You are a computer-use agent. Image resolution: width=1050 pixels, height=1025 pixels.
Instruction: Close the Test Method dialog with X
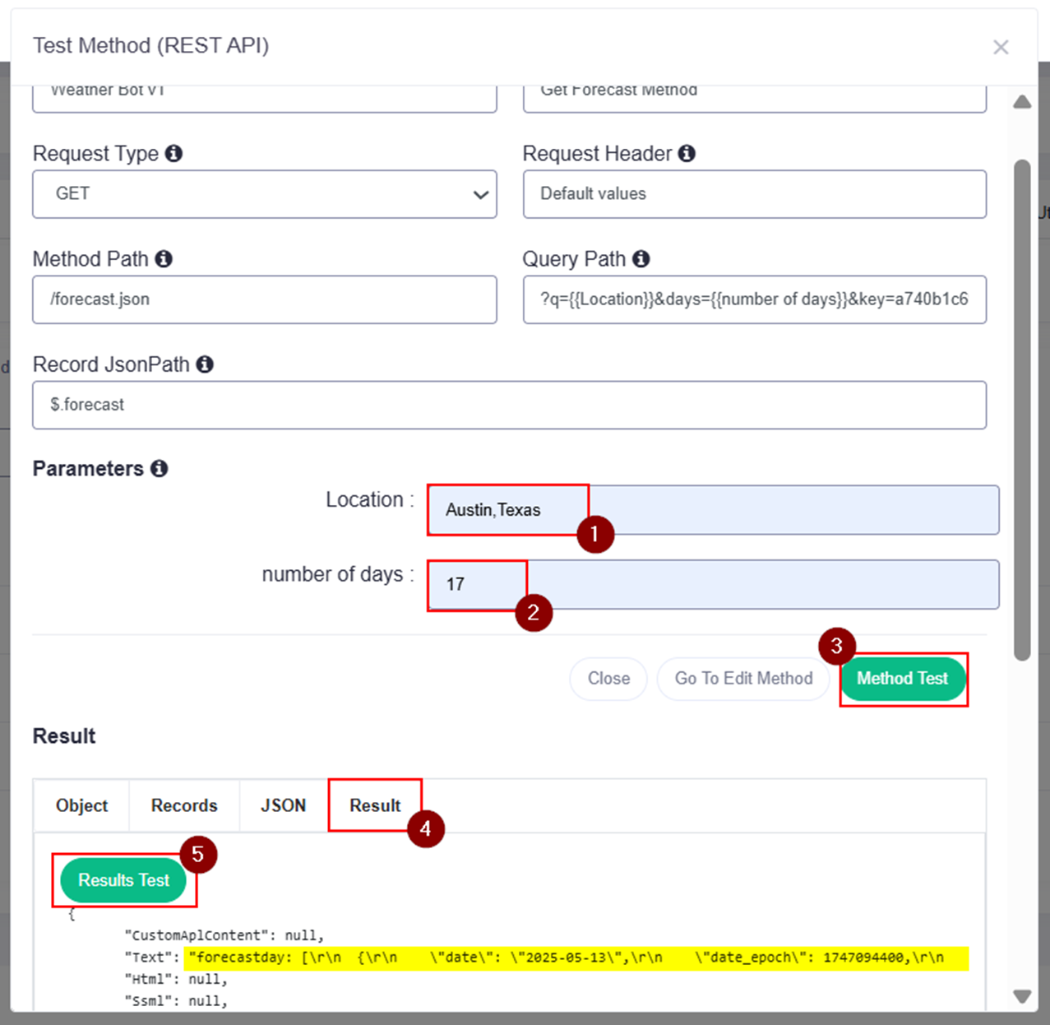(1000, 48)
